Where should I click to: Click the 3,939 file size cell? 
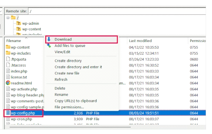78,119
